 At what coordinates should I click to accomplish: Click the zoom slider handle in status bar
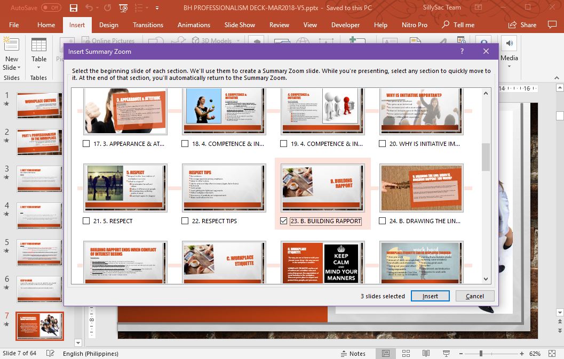tap(481, 354)
